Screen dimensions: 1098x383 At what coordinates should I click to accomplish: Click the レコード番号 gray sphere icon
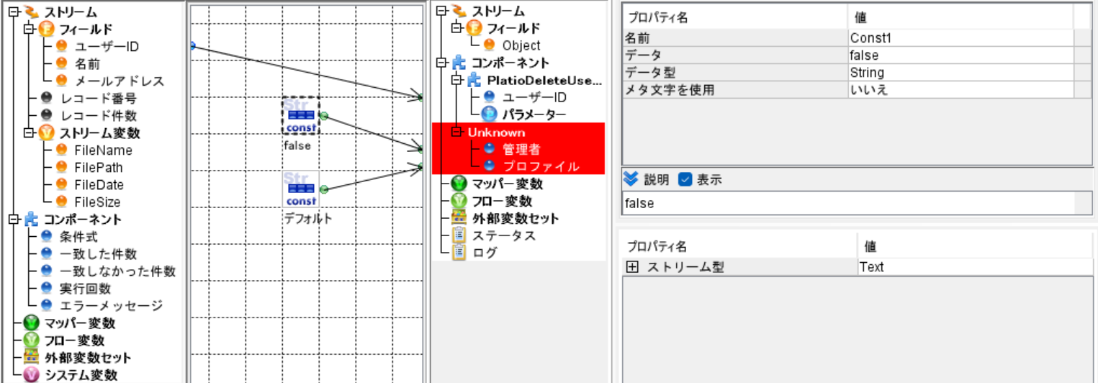[x=47, y=99]
